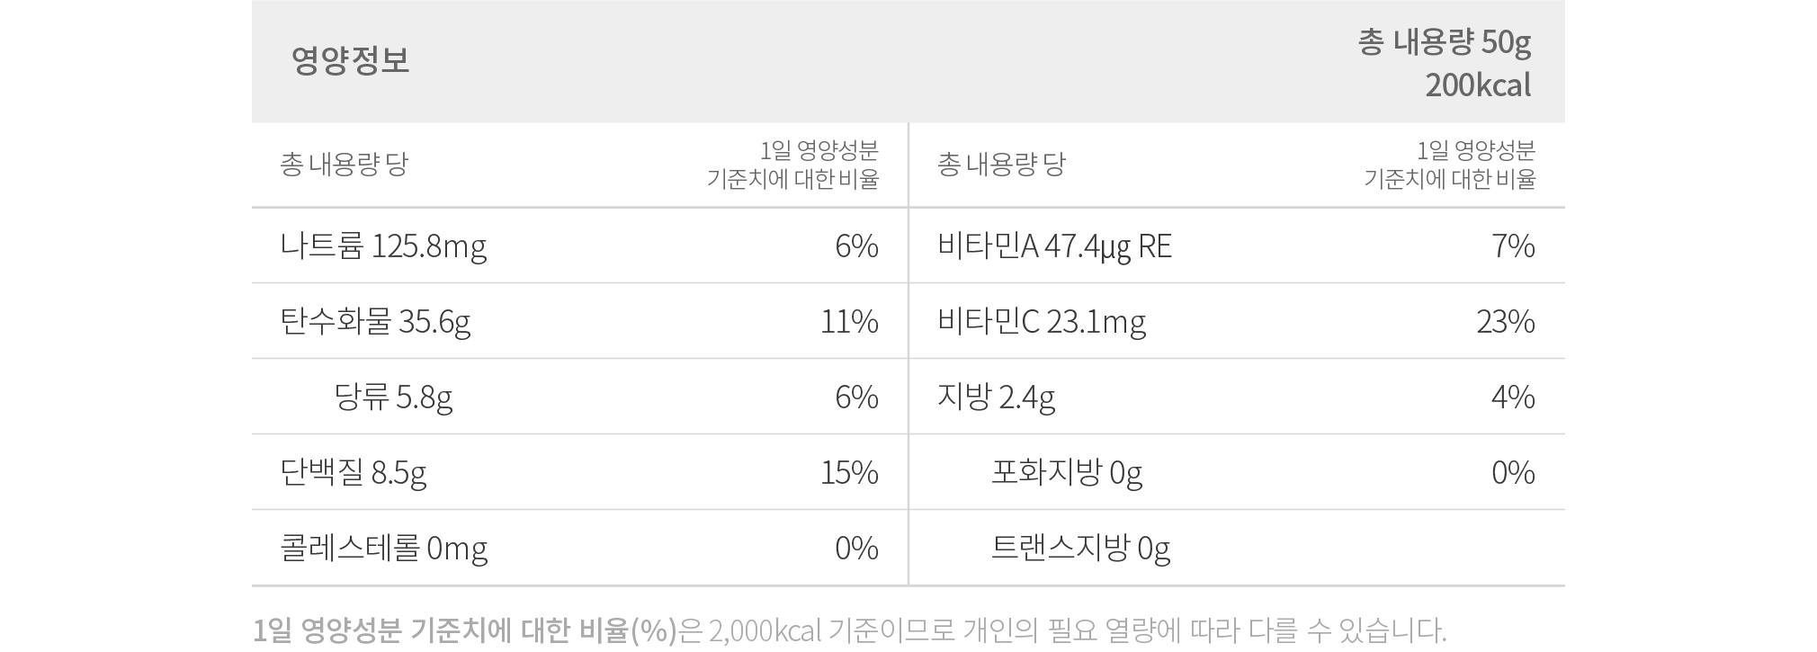Click the 나트륨 125.8mg row label
Image resolution: width=1817 pixels, height=652 pixels.
pyautogui.click(x=383, y=246)
